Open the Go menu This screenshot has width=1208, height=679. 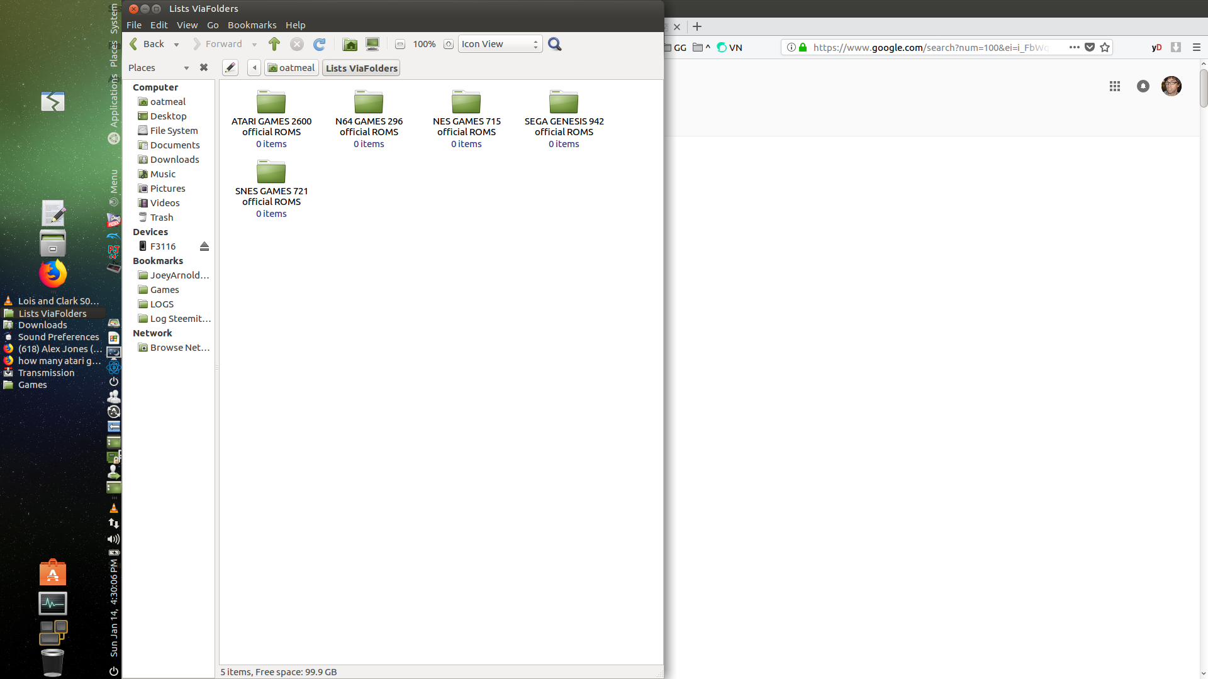click(213, 25)
